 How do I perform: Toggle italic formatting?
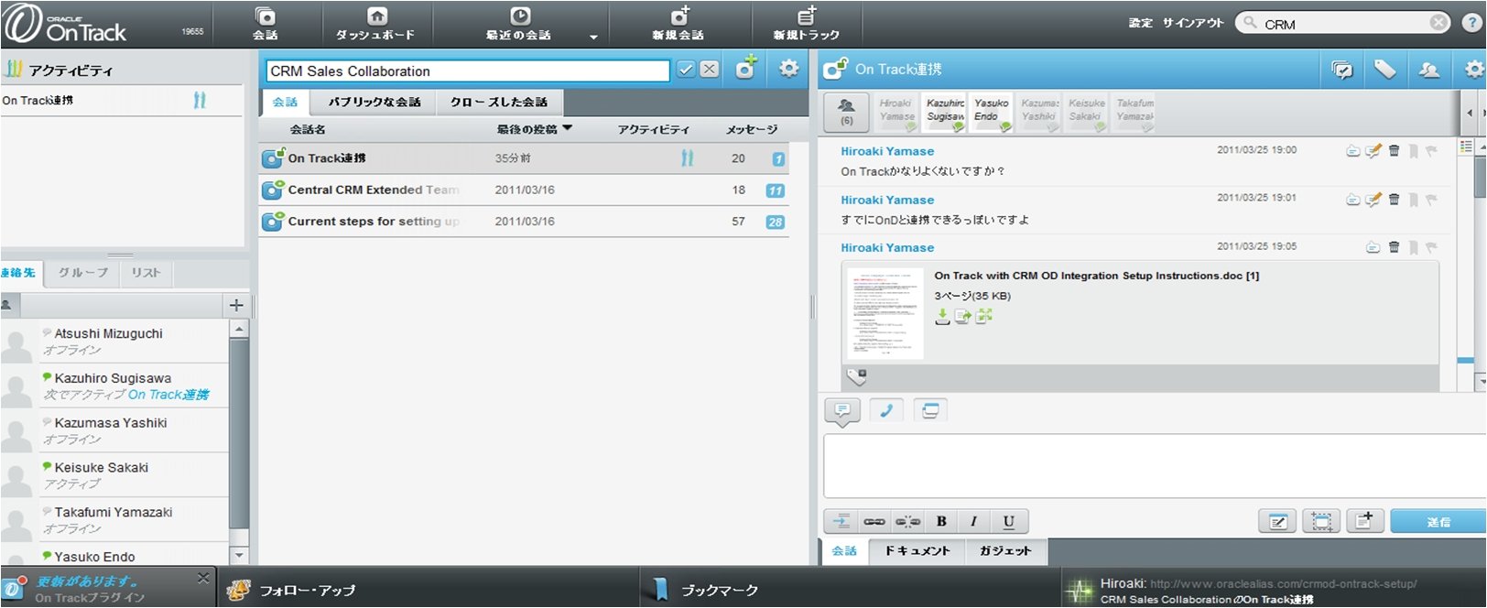pyautogui.click(x=973, y=522)
